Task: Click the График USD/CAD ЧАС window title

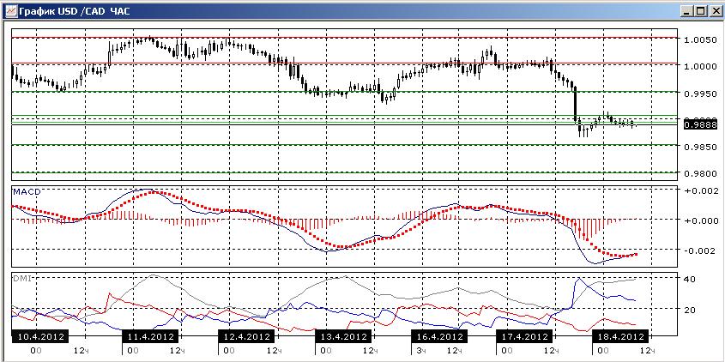Action: [x=75, y=11]
